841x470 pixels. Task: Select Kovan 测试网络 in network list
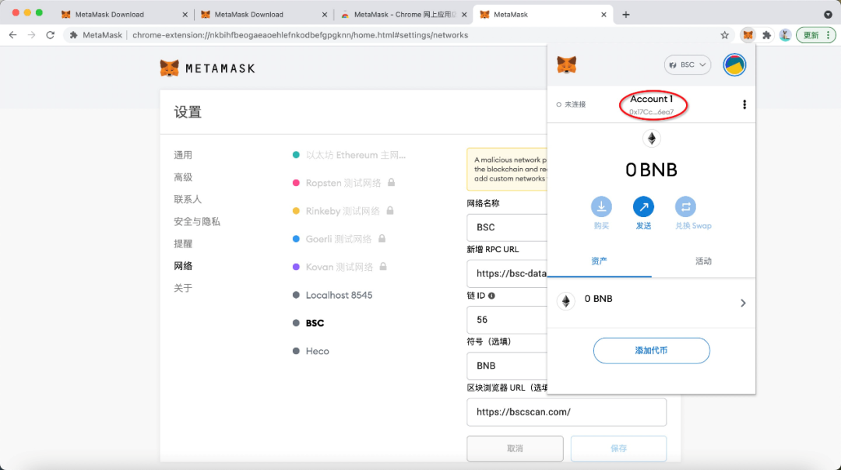click(339, 267)
